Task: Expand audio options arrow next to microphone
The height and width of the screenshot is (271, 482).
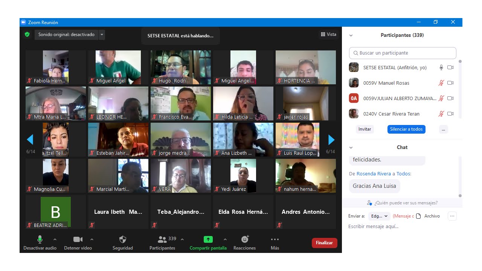Action: pyautogui.click(x=55, y=239)
